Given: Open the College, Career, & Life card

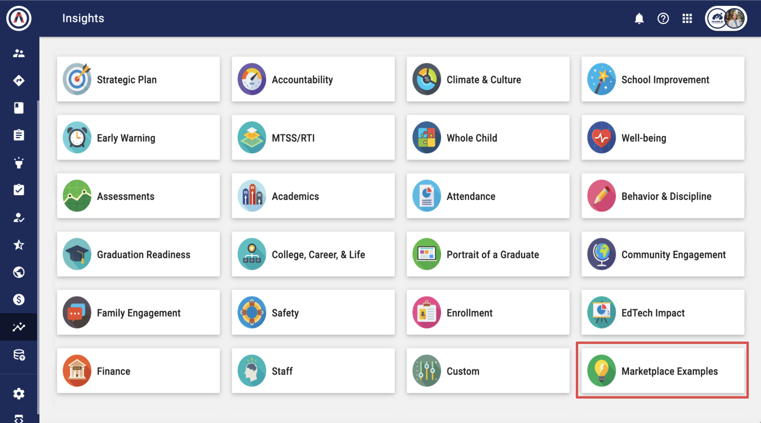Looking at the screenshot, I should point(313,254).
